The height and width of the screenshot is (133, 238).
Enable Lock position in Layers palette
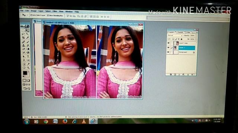pos(178,39)
